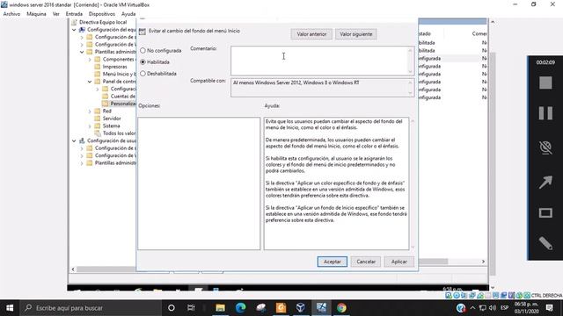Confirm the policy with Aceptar

click(x=333, y=262)
